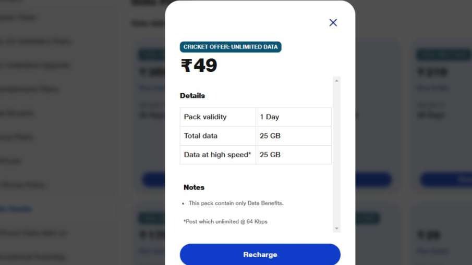Screen dimensions: 472x265
Task: Select the 'only Data Benefits' note text
Action: click(259, 203)
